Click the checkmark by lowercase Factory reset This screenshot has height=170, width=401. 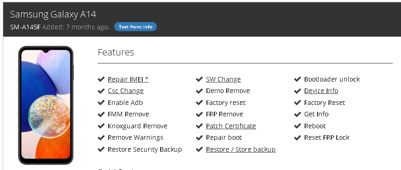tap(200, 103)
